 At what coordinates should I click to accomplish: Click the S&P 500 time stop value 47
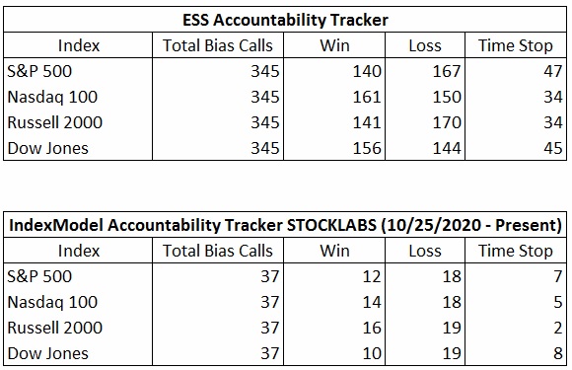[553, 71]
